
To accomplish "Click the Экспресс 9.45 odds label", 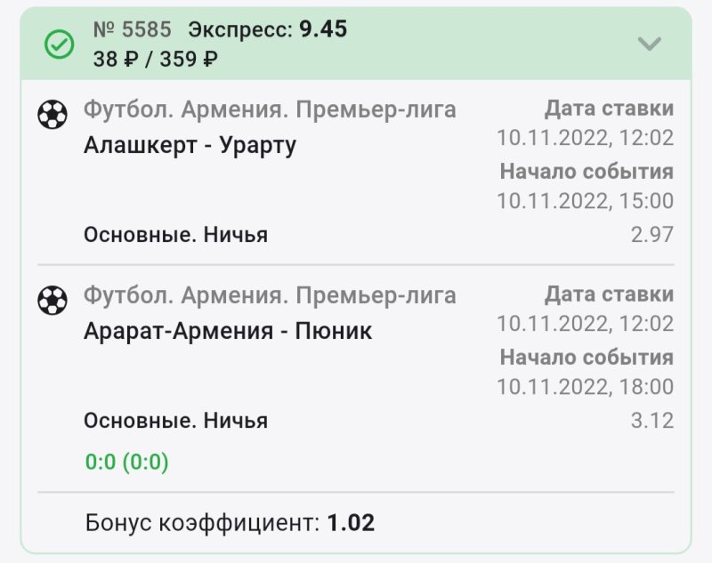I will coord(268,29).
